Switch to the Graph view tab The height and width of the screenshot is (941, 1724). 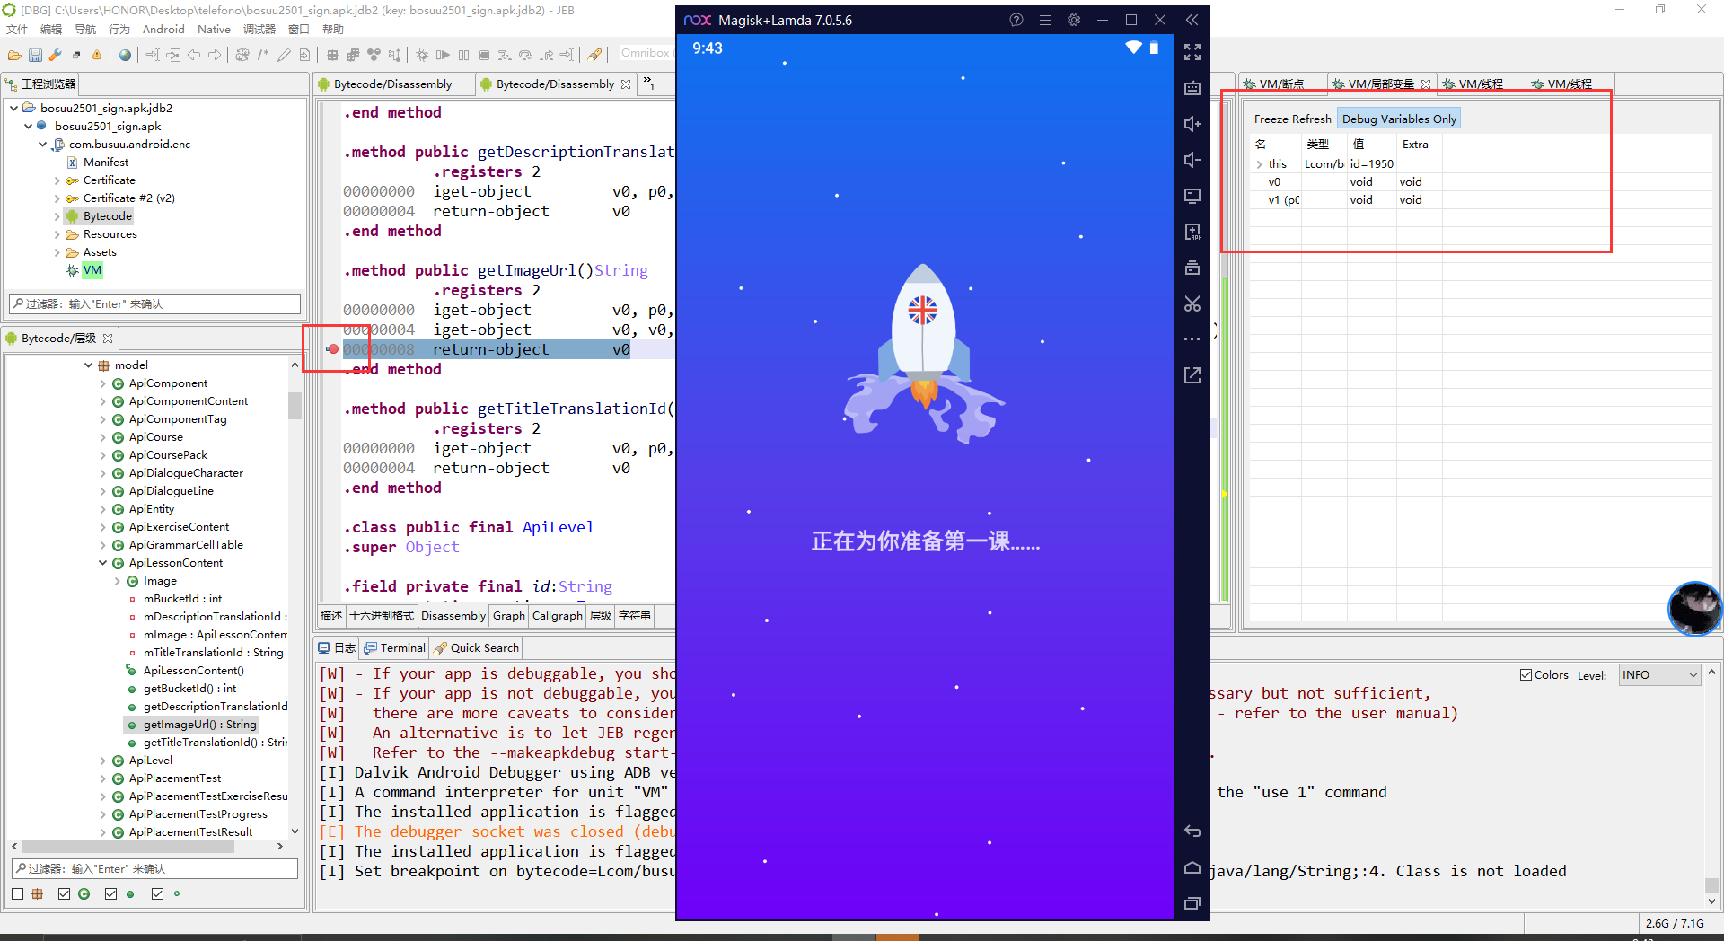[x=508, y=616]
